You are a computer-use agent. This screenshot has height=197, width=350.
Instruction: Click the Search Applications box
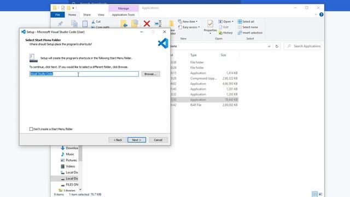[302, 46]
